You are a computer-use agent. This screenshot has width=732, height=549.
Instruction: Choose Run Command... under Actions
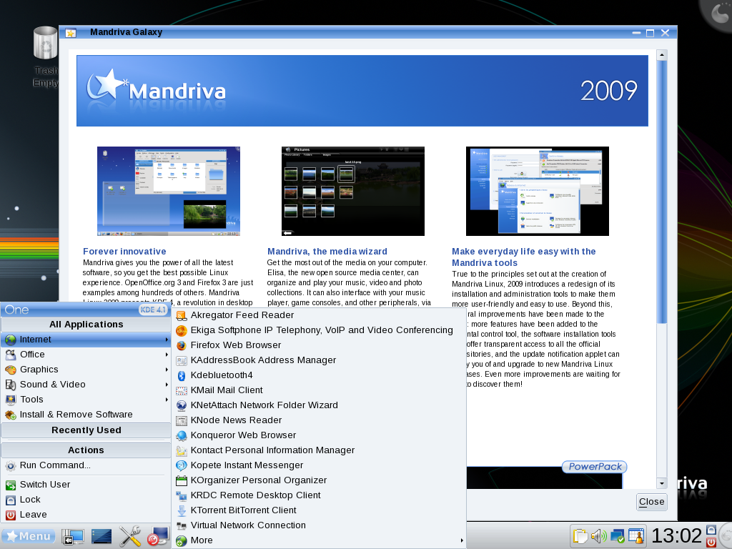pos(86,465)
